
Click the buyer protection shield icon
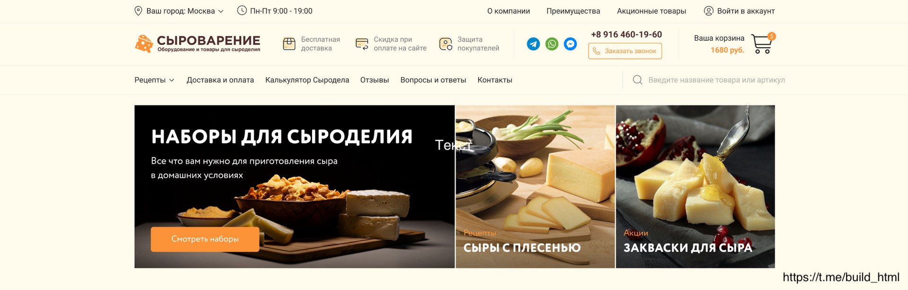point(445,44)
